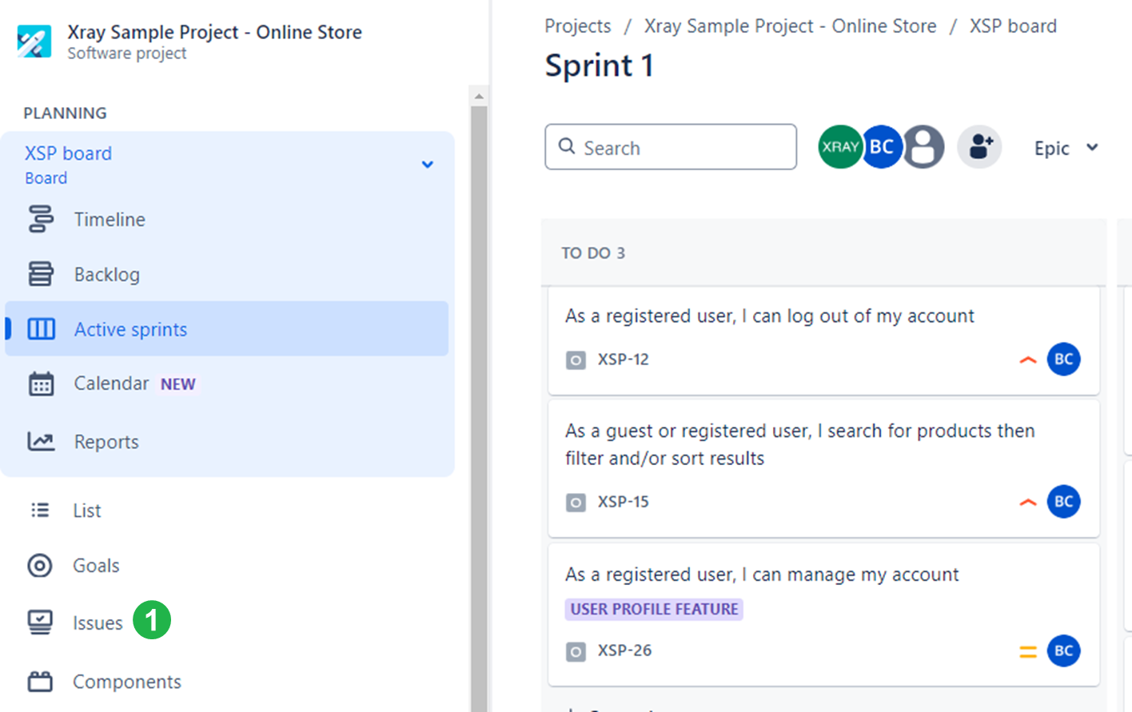Click the Active sprints board icon
This screenshot has width=1132, height=712.
coord(42,329)
